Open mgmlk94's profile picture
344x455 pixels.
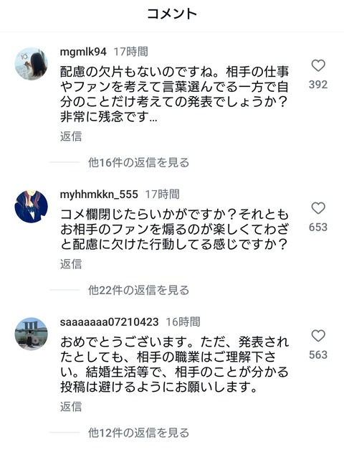point(32,64)
